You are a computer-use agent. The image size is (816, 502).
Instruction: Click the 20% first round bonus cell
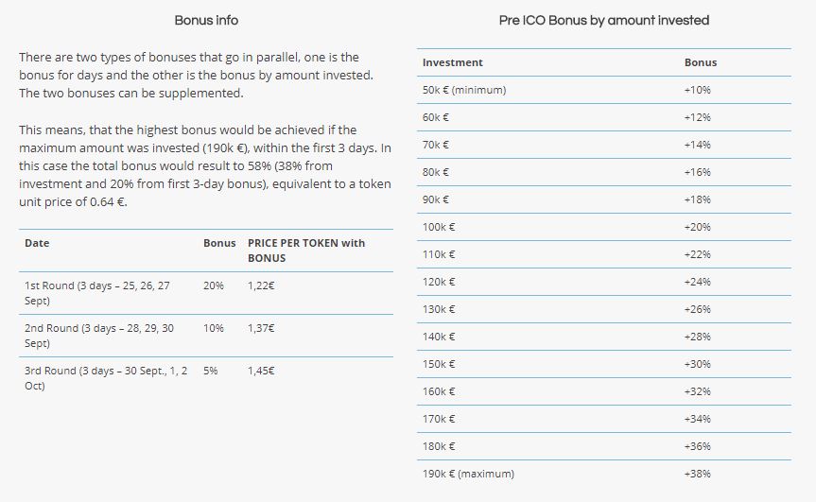click(214, 286)
